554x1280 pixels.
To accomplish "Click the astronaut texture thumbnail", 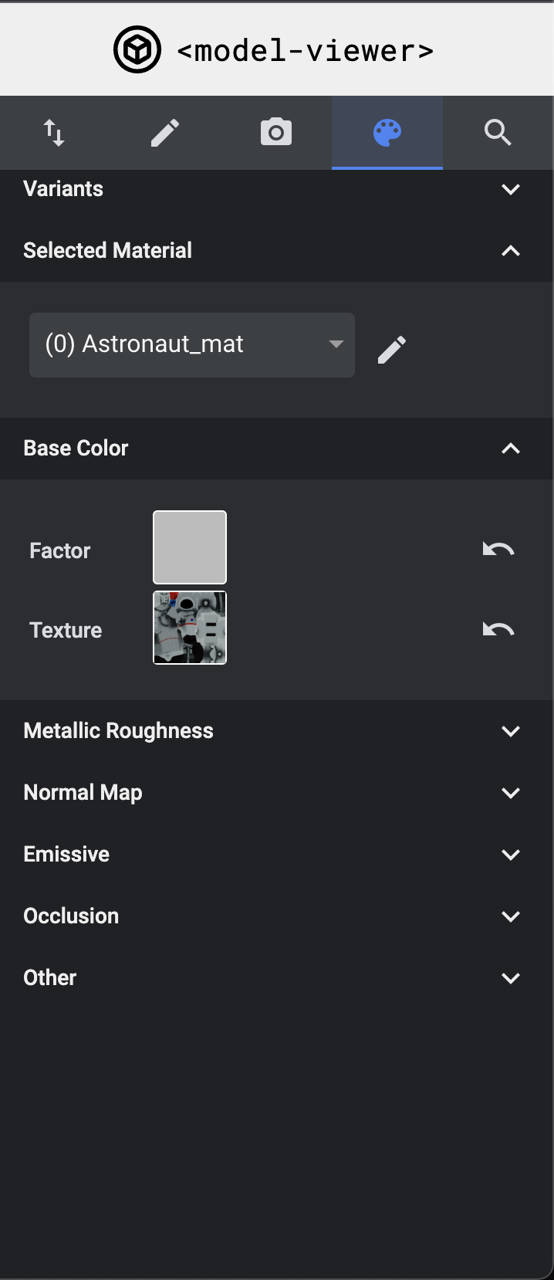I will pyautogui.click(x=189, y=627).
